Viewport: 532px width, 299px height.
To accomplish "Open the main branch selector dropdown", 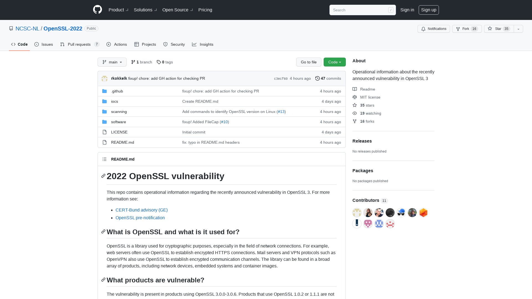I will tap(112, 62).
